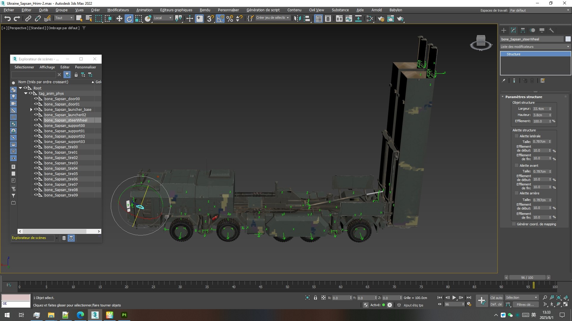This screenshot has width=572, height=321.
Task: Open Affichage menu in Scene Explorer
Action: tap(47, 67)
